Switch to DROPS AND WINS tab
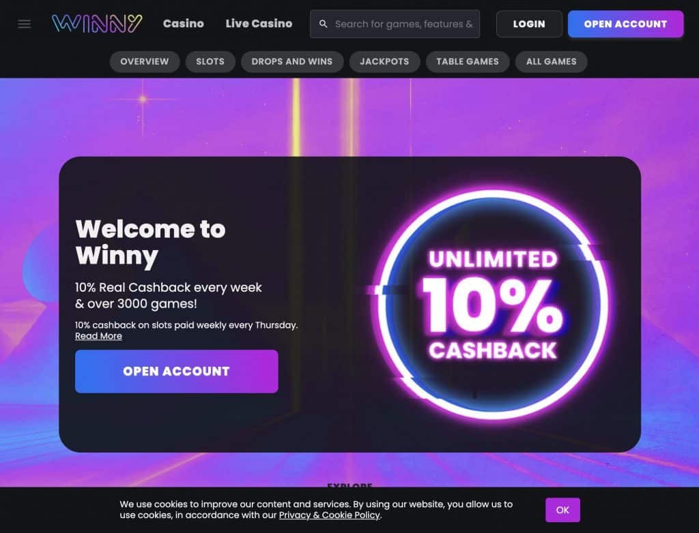The height and width of the screenshot is (533, 699). (x=292, y=61)
